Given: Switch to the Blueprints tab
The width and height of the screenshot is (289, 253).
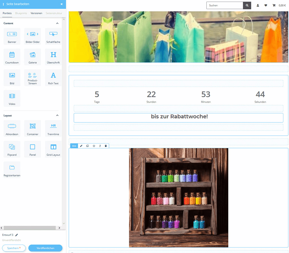Looking at the screenshot, I should pyautogui.click(x=21, y=13).
